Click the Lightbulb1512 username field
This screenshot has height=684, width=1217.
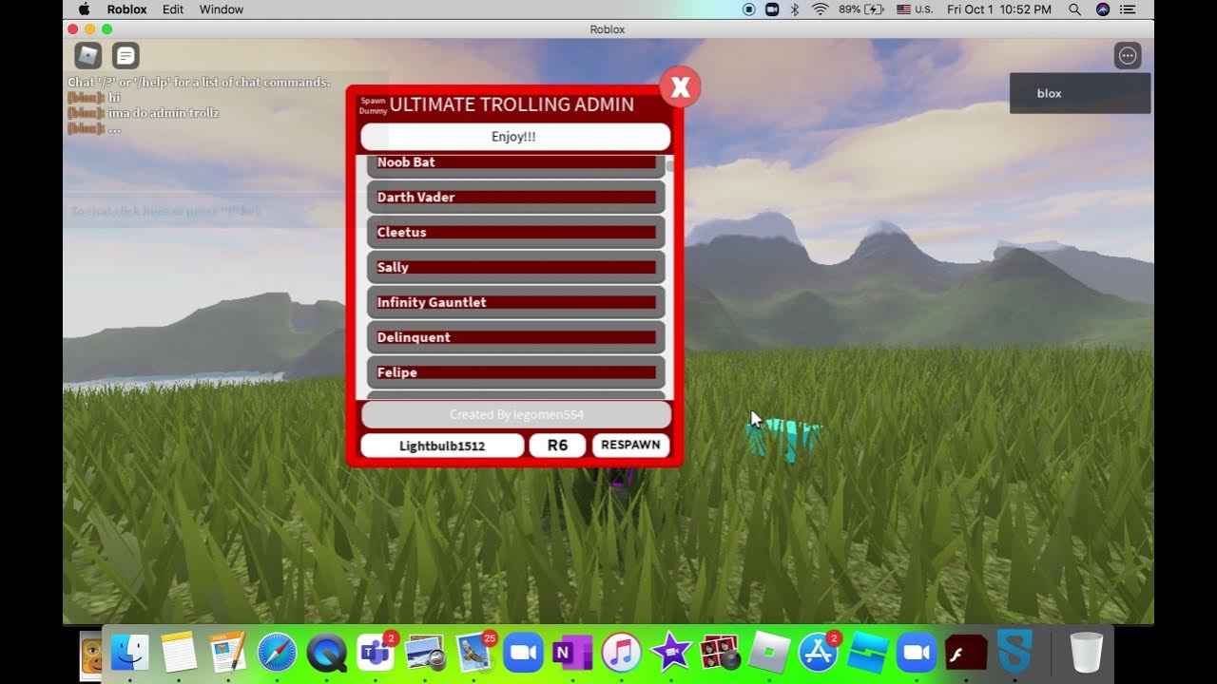pos(442,446)
